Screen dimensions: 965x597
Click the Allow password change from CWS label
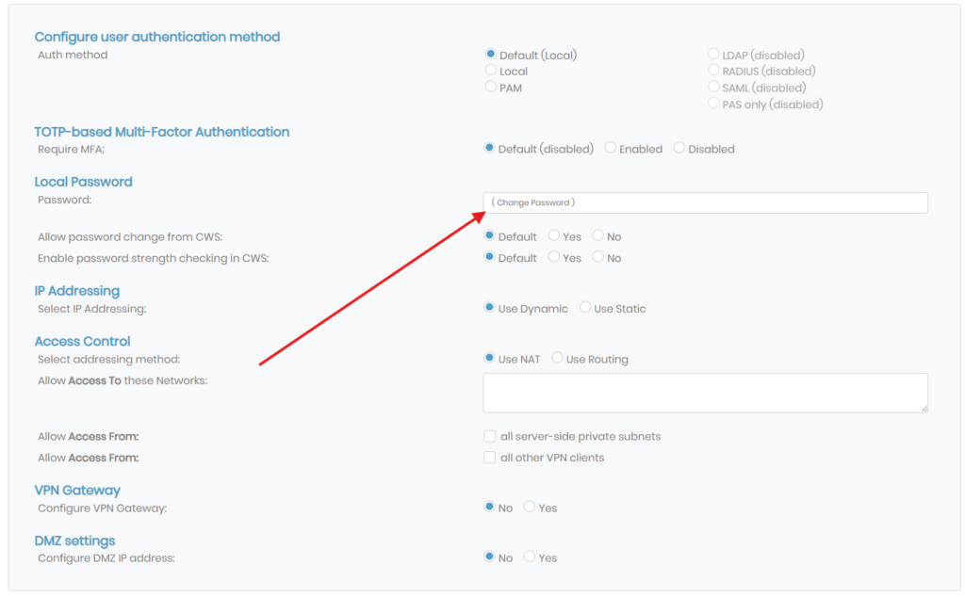(130, 237)
